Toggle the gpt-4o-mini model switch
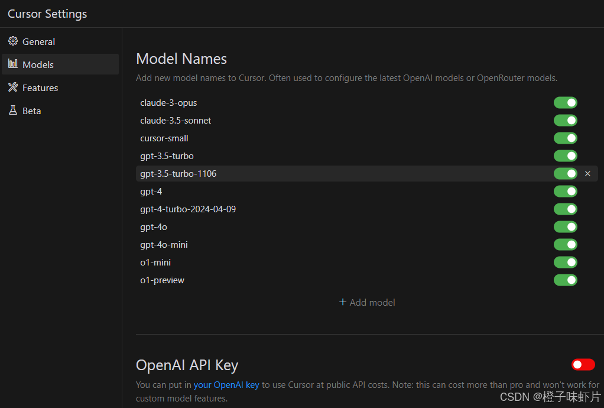This screenshot has width=604, height=408. pyautogui.click(x=565, y=245)
